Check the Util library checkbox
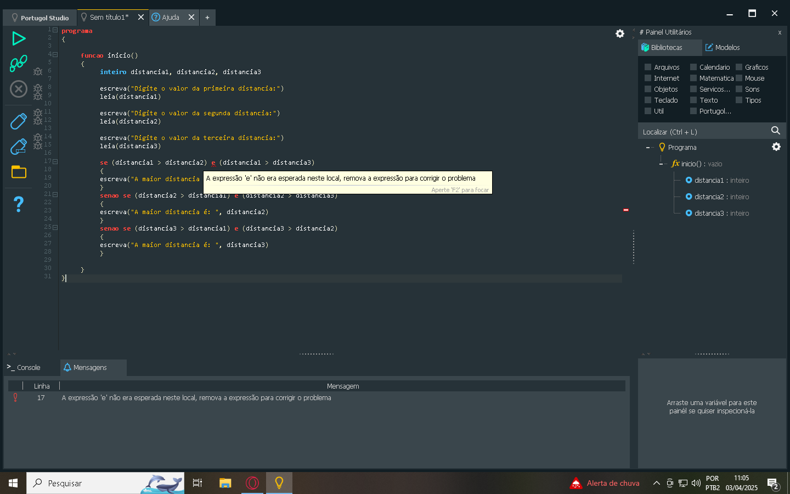Image resolution: width=790 pixels, height=494 pixels. [648, 111]
